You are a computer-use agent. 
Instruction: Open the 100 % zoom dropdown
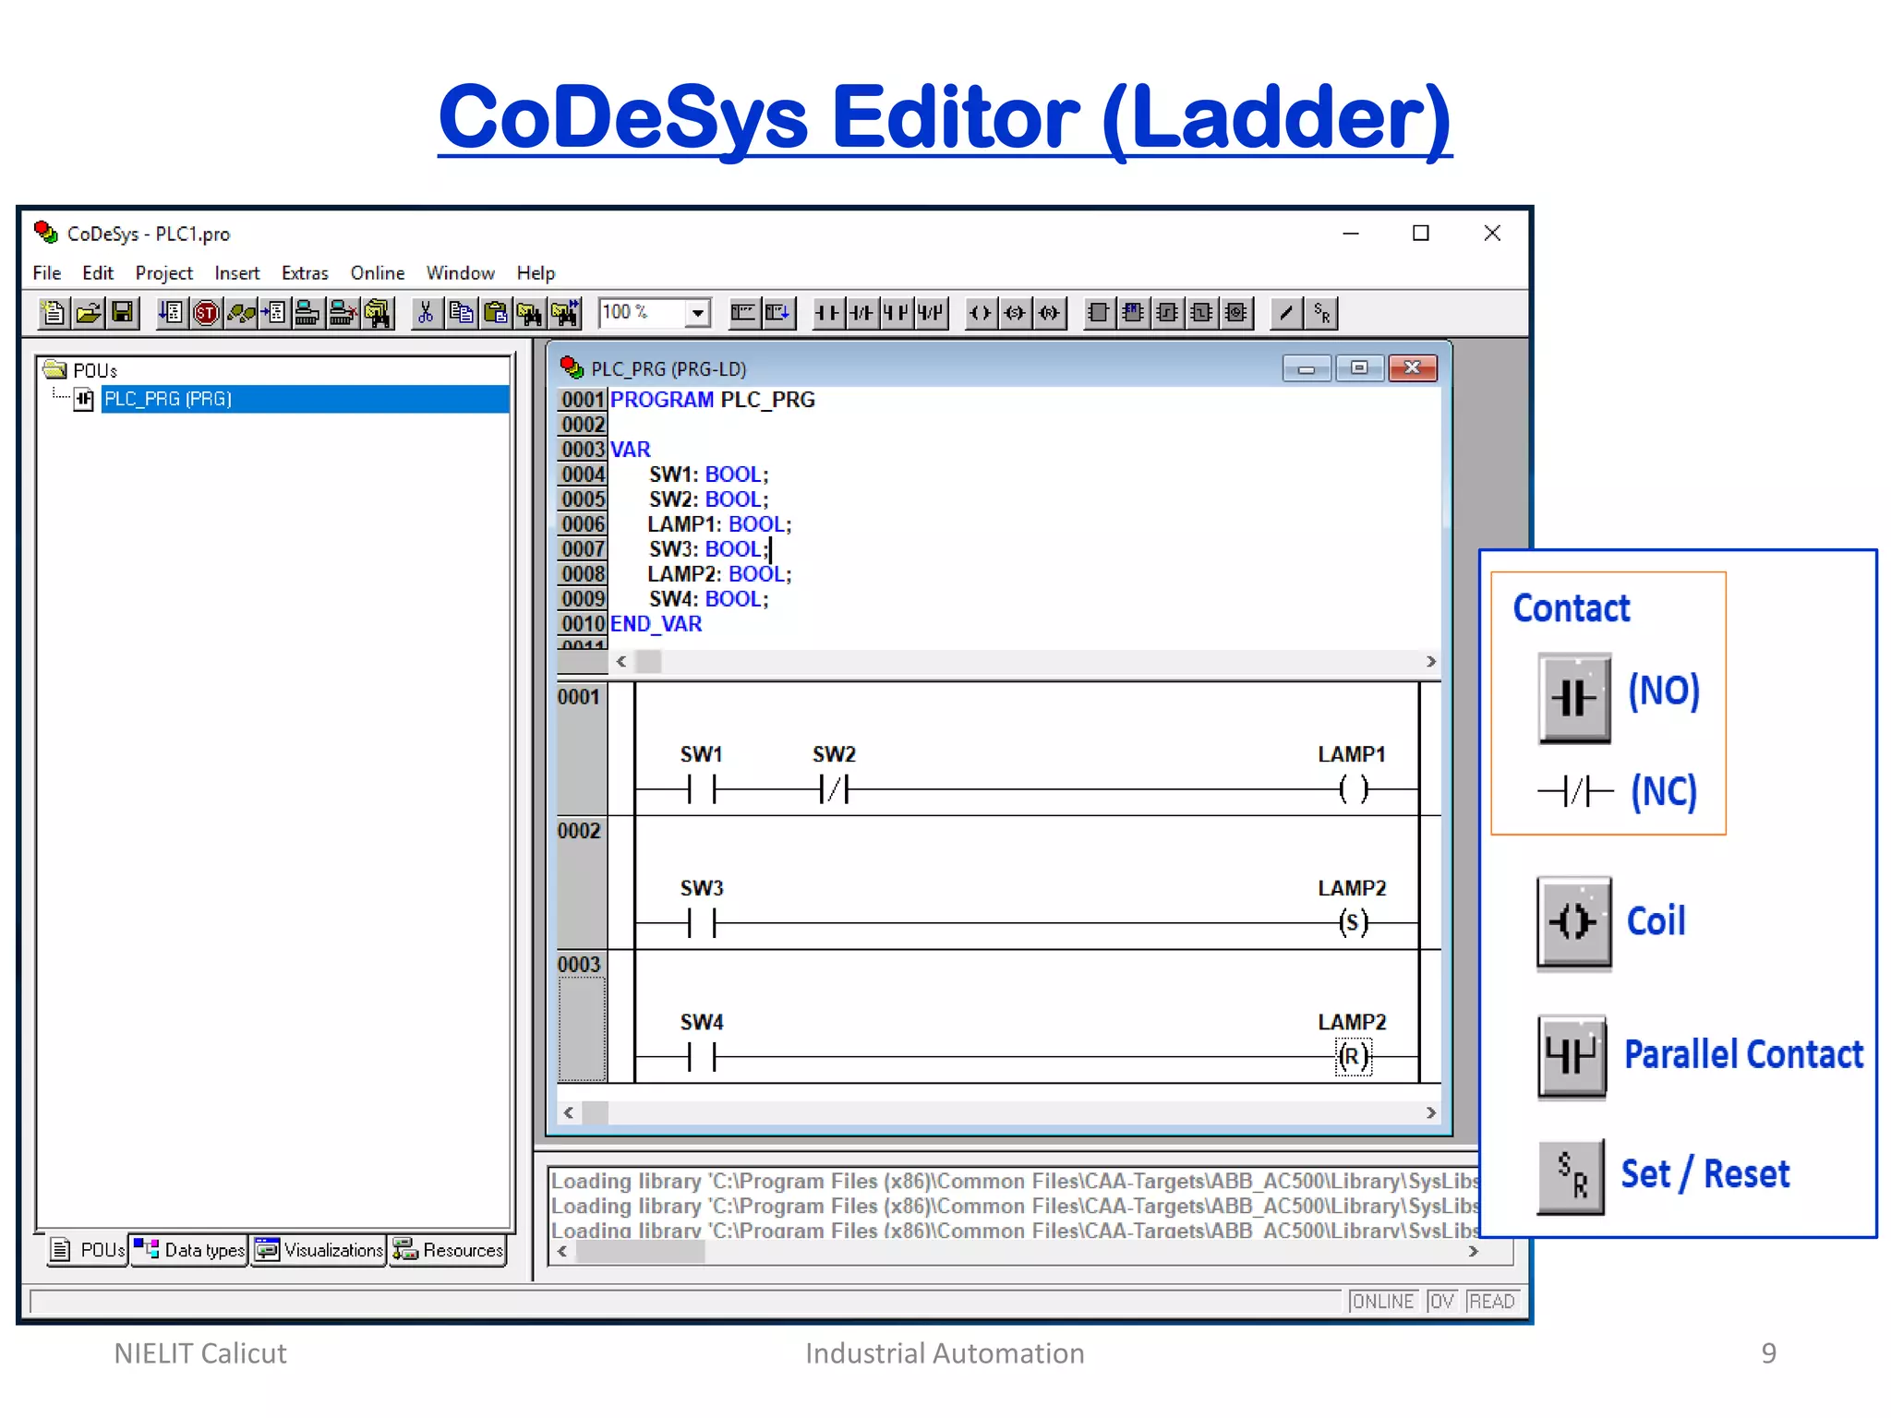click(698, 313)
